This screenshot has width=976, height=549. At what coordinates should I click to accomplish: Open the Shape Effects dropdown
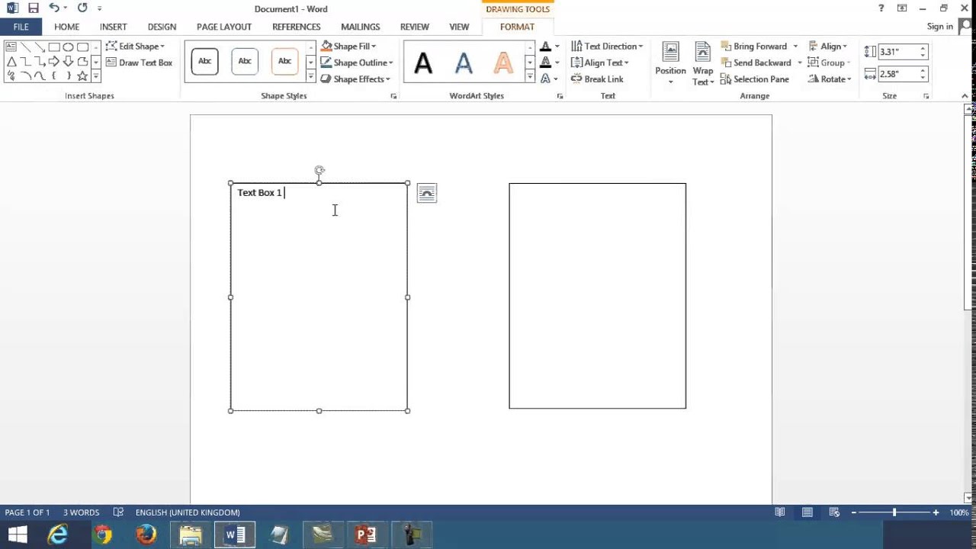(355, 79)
